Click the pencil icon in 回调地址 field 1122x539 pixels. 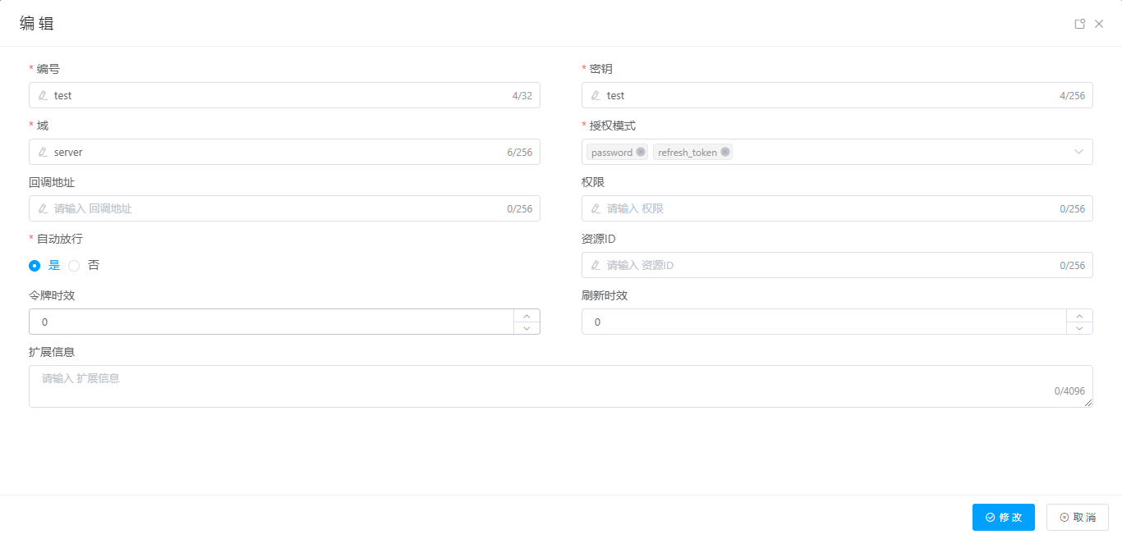(43, 208)
